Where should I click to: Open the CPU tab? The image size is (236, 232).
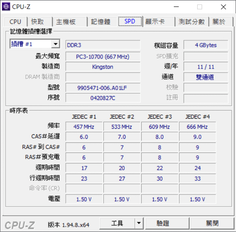point(15,22)
